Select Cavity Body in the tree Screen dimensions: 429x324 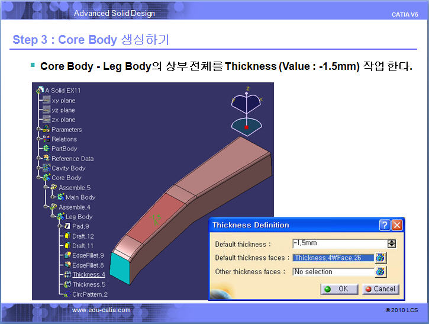[68, 168]
